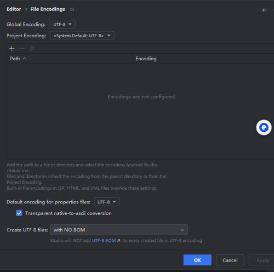Click the back arrow navigation icon
The image size is (274, 272).
pyautogui.click(x=265, y=10)
